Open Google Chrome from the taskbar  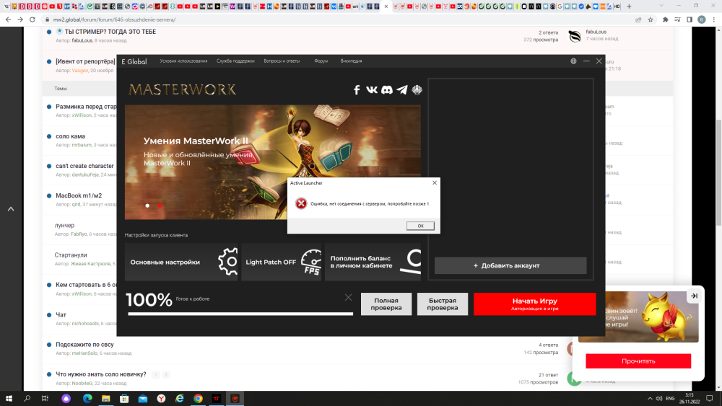[198, 398]
